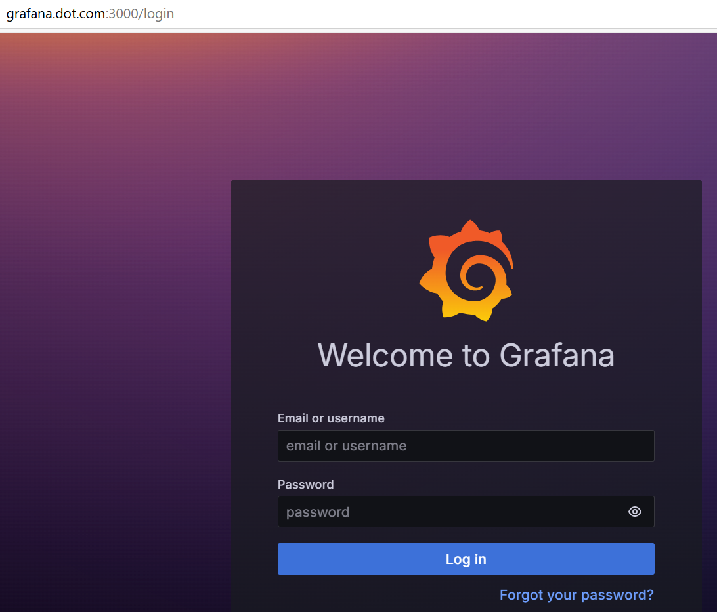The image size is (717, 612).
Task: Focus the email or username field
Action: (466, 445)
